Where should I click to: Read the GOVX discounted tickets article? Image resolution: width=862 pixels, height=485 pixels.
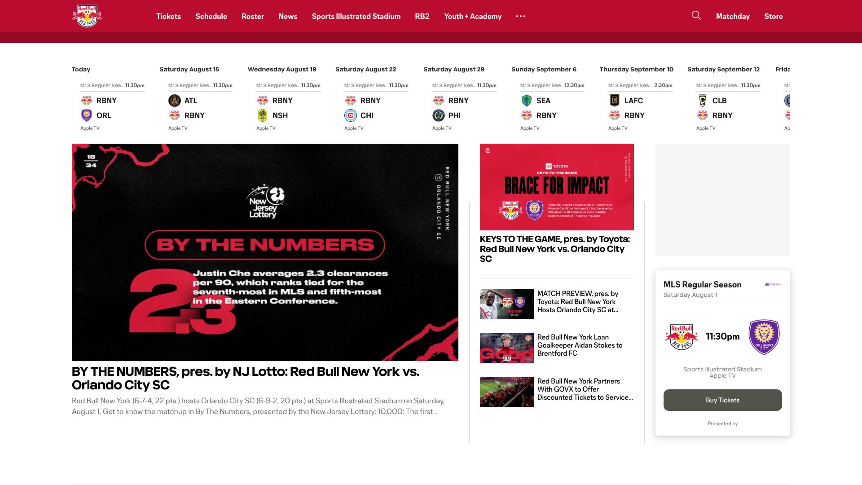click(585, 389)
